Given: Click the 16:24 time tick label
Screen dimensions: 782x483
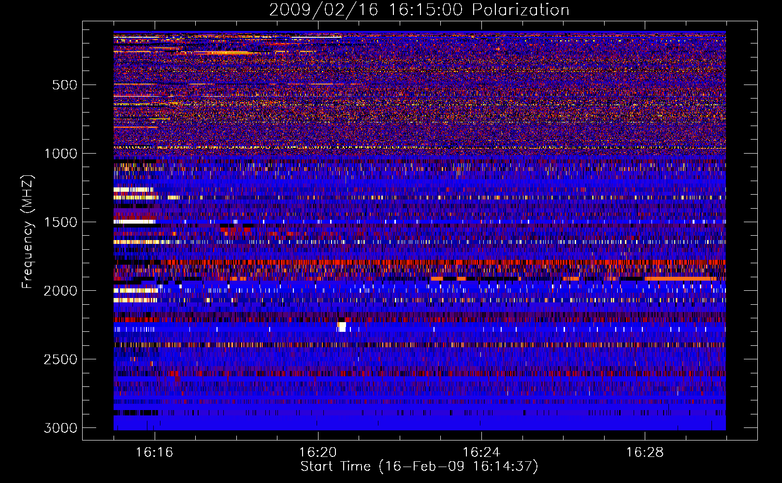Looking at the screenshot, I should coord(481,452).
